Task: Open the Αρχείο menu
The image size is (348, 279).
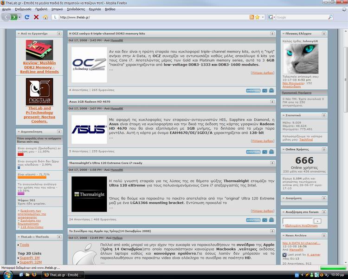Action: pyautogui.click(x=6, y=9)
